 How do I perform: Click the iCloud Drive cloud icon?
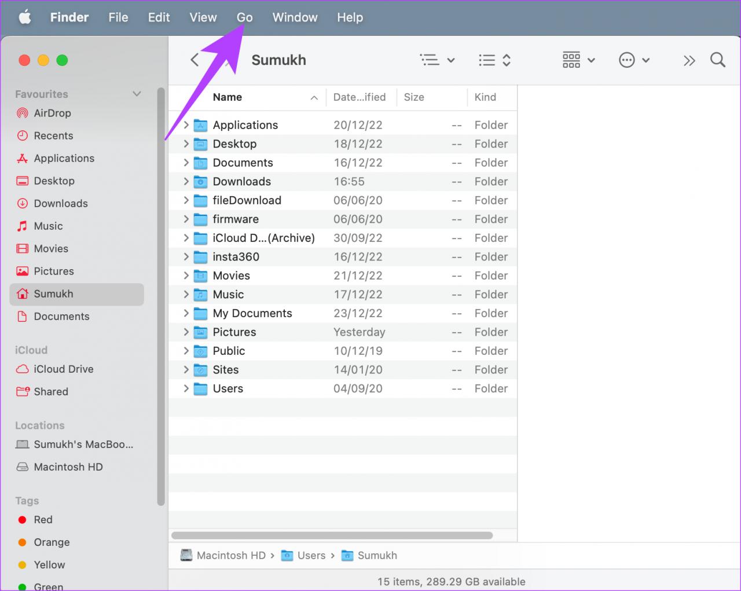click(x=23, y=369)
